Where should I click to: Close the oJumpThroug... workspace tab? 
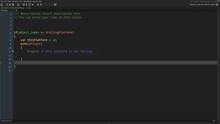(27, 8)
